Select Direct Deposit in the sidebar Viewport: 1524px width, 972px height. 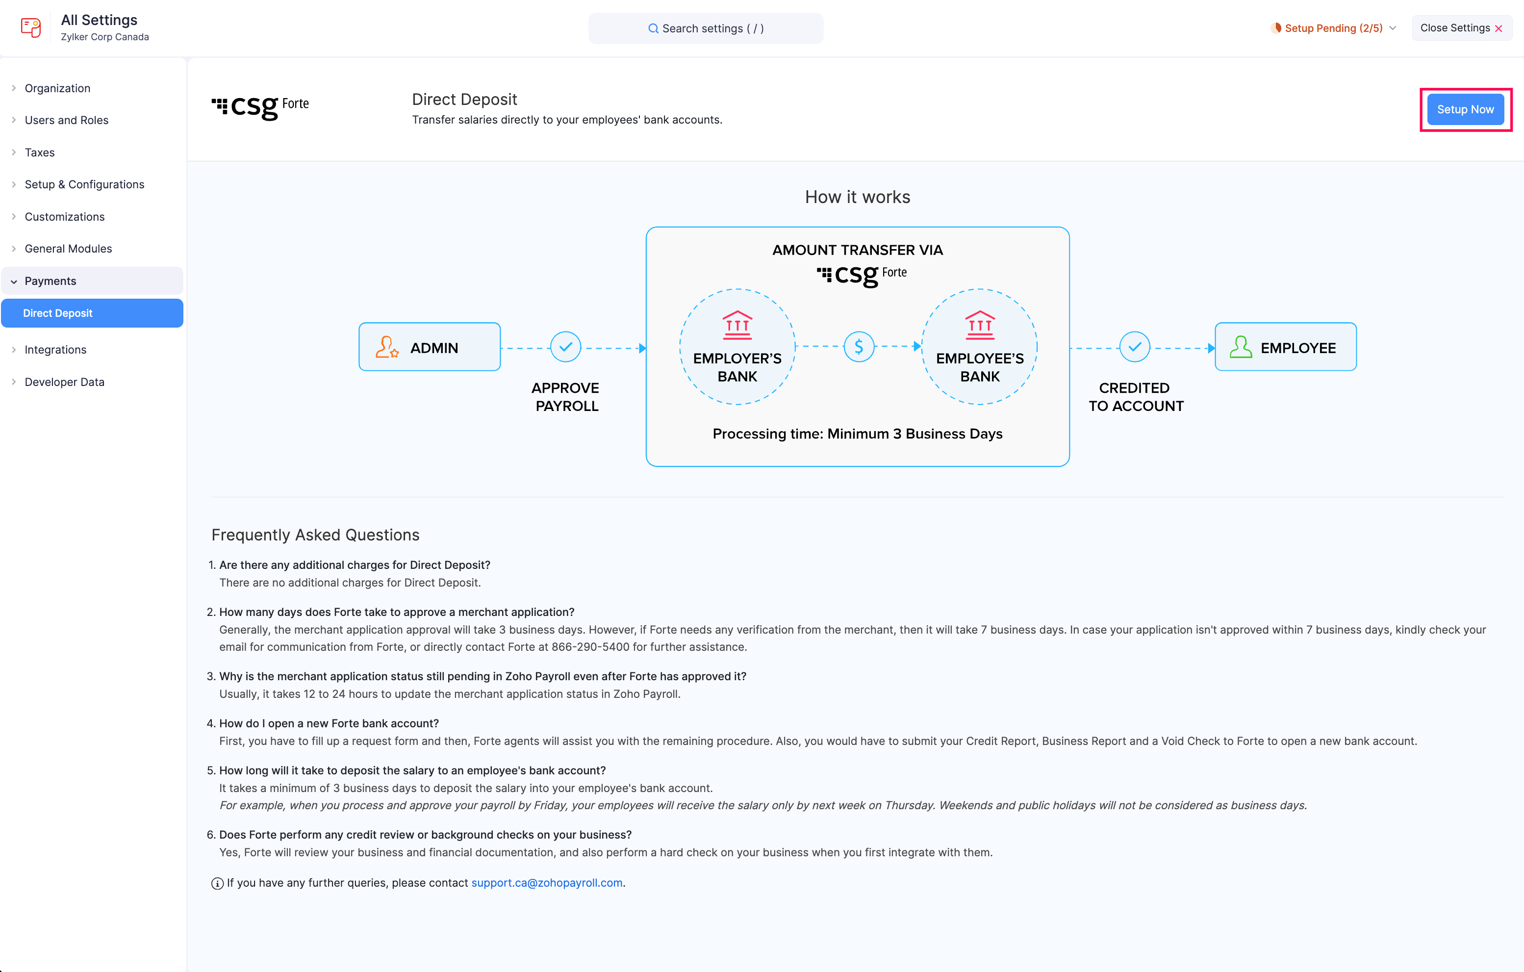pos(57,312)
